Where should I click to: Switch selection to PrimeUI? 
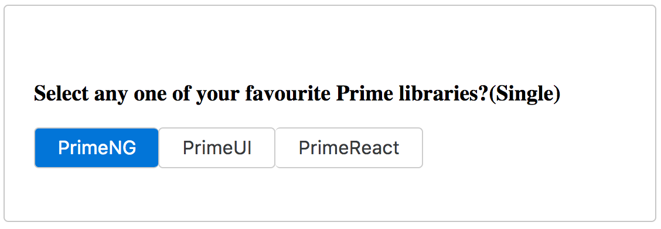coord(217,148)
